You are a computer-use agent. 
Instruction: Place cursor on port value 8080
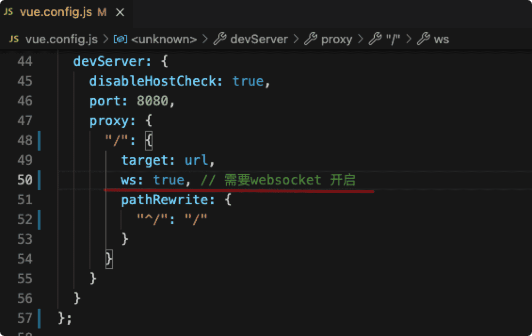pyautogui.click(x=153, y=101)
